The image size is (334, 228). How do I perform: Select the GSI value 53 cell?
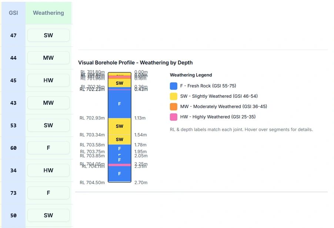tap(13, 125)
